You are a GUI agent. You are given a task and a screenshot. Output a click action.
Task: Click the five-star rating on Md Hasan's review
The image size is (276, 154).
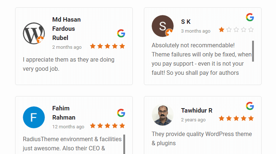click(x=107, y=46)
